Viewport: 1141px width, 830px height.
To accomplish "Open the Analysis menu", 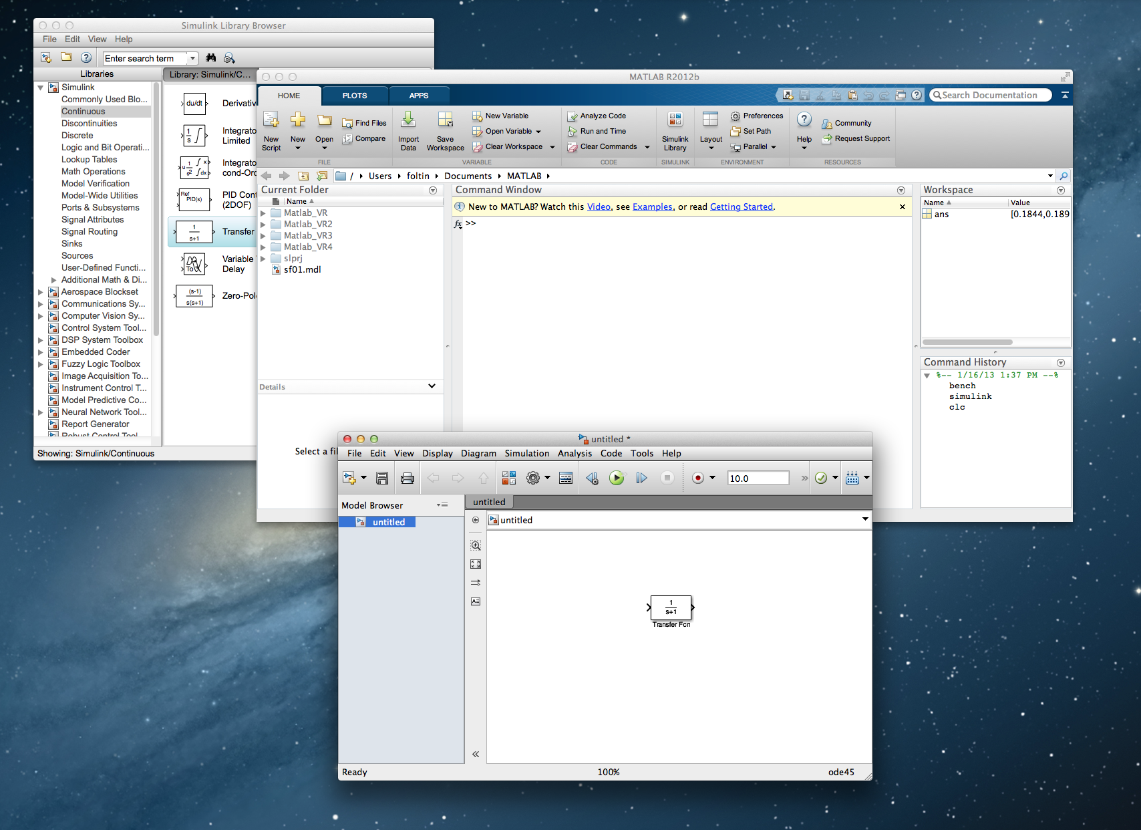I will click(x=575, y=453).
